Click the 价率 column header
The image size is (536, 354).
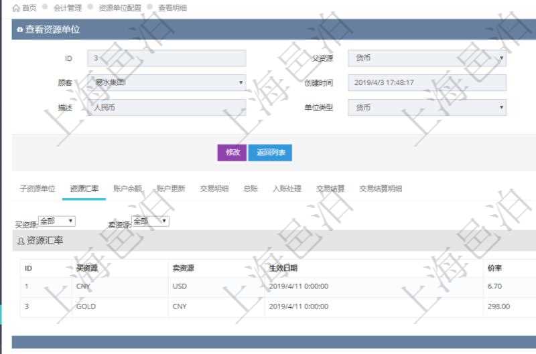[494, 268]
